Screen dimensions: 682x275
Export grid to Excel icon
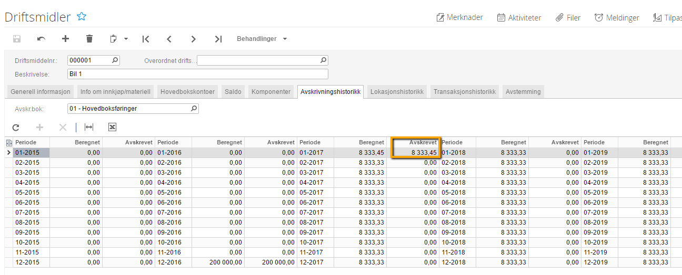point(112,127)
